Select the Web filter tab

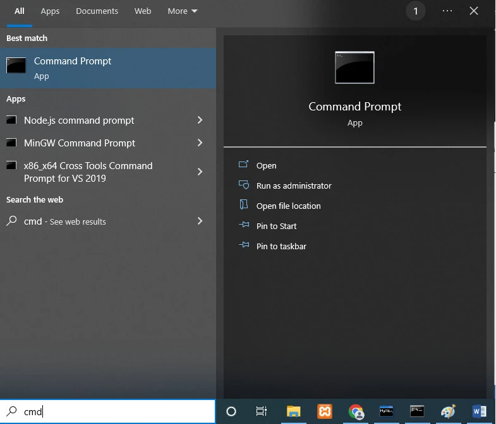tap(143, 11)
